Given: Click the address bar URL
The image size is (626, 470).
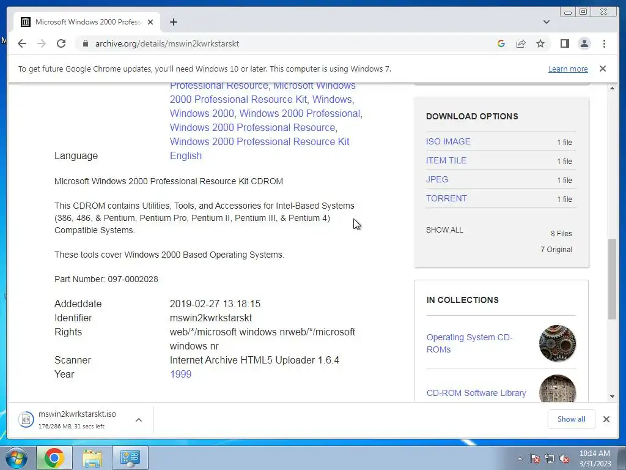Looking at the screenshot, I should coord(167,43).
